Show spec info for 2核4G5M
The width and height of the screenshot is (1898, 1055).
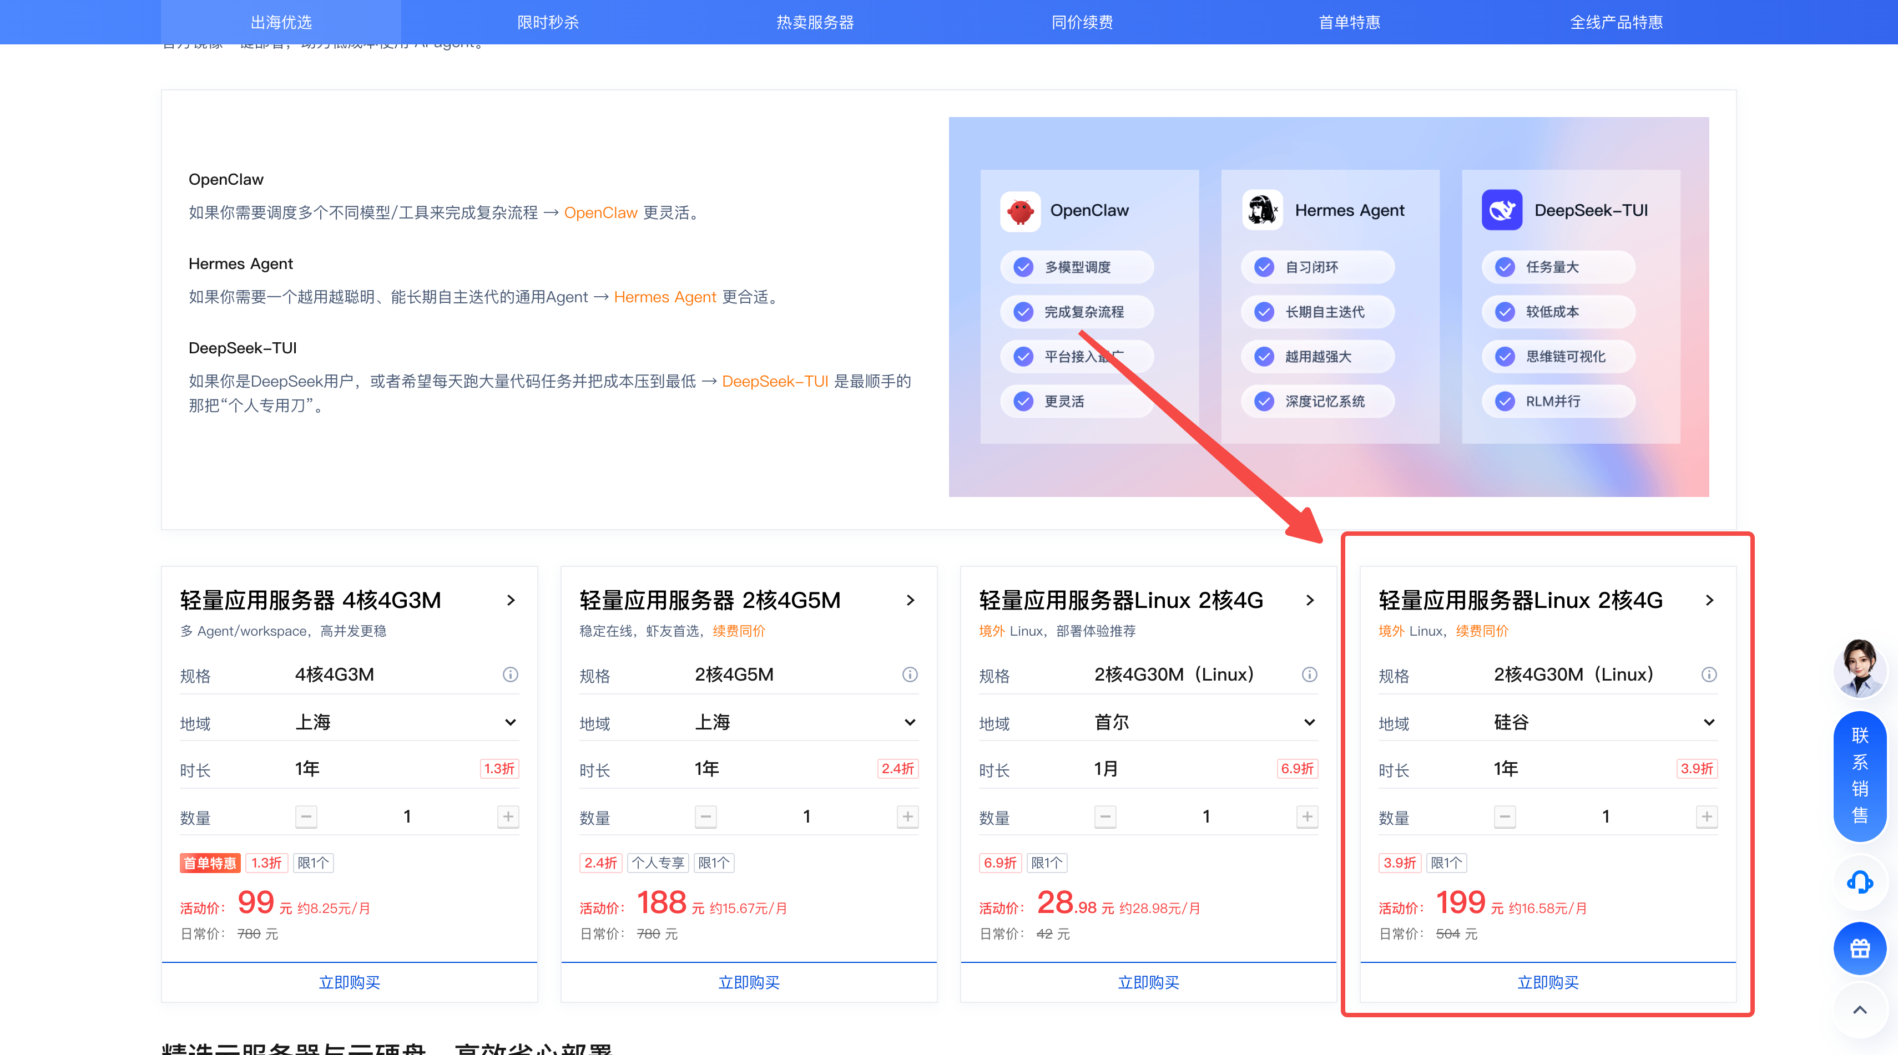click(910, 674)
